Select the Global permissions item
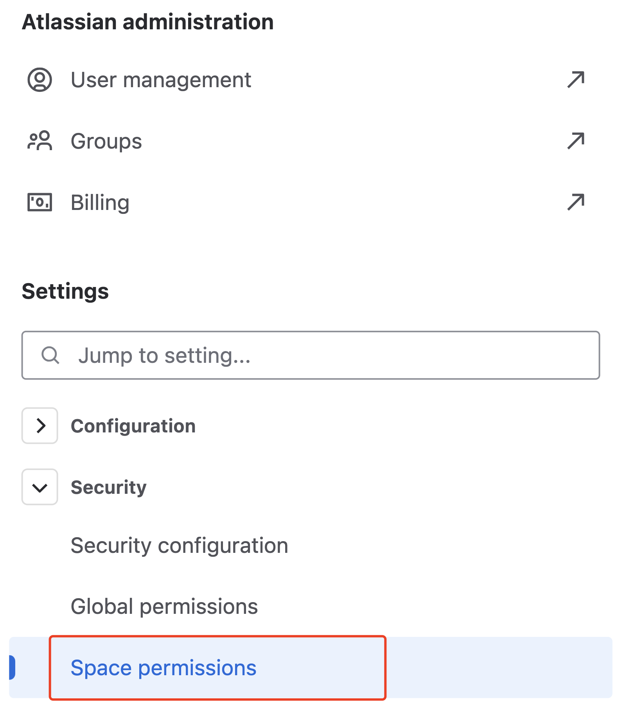Screen dimensions: 618x728 coord(164,606)
